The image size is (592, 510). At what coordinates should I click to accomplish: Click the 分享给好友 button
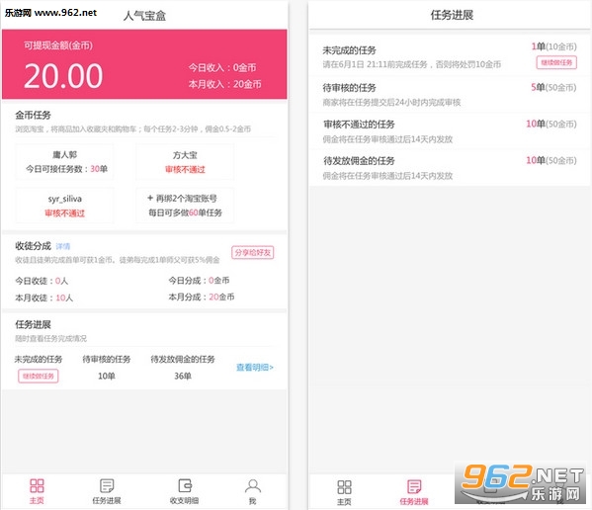(253, 253)
